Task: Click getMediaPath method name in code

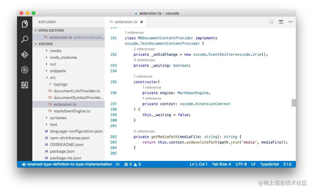Action: tap(164, 137)
